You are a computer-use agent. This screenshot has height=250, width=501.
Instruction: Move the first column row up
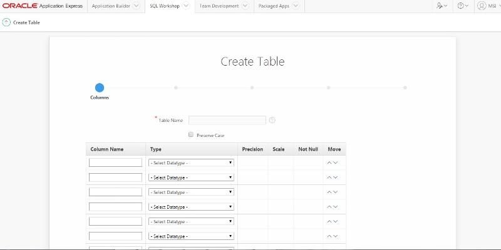coord(329,162)
